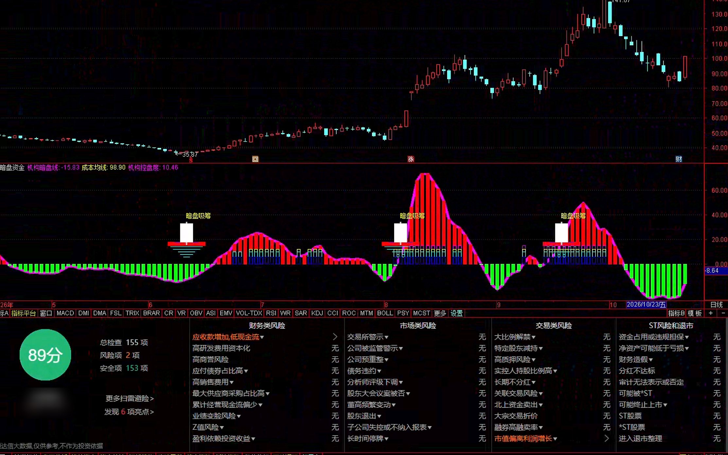Expand the 资金占用或违规担保 dropdown
The height and width of the screenshot is (455, 728).
(x=687, y=337)
